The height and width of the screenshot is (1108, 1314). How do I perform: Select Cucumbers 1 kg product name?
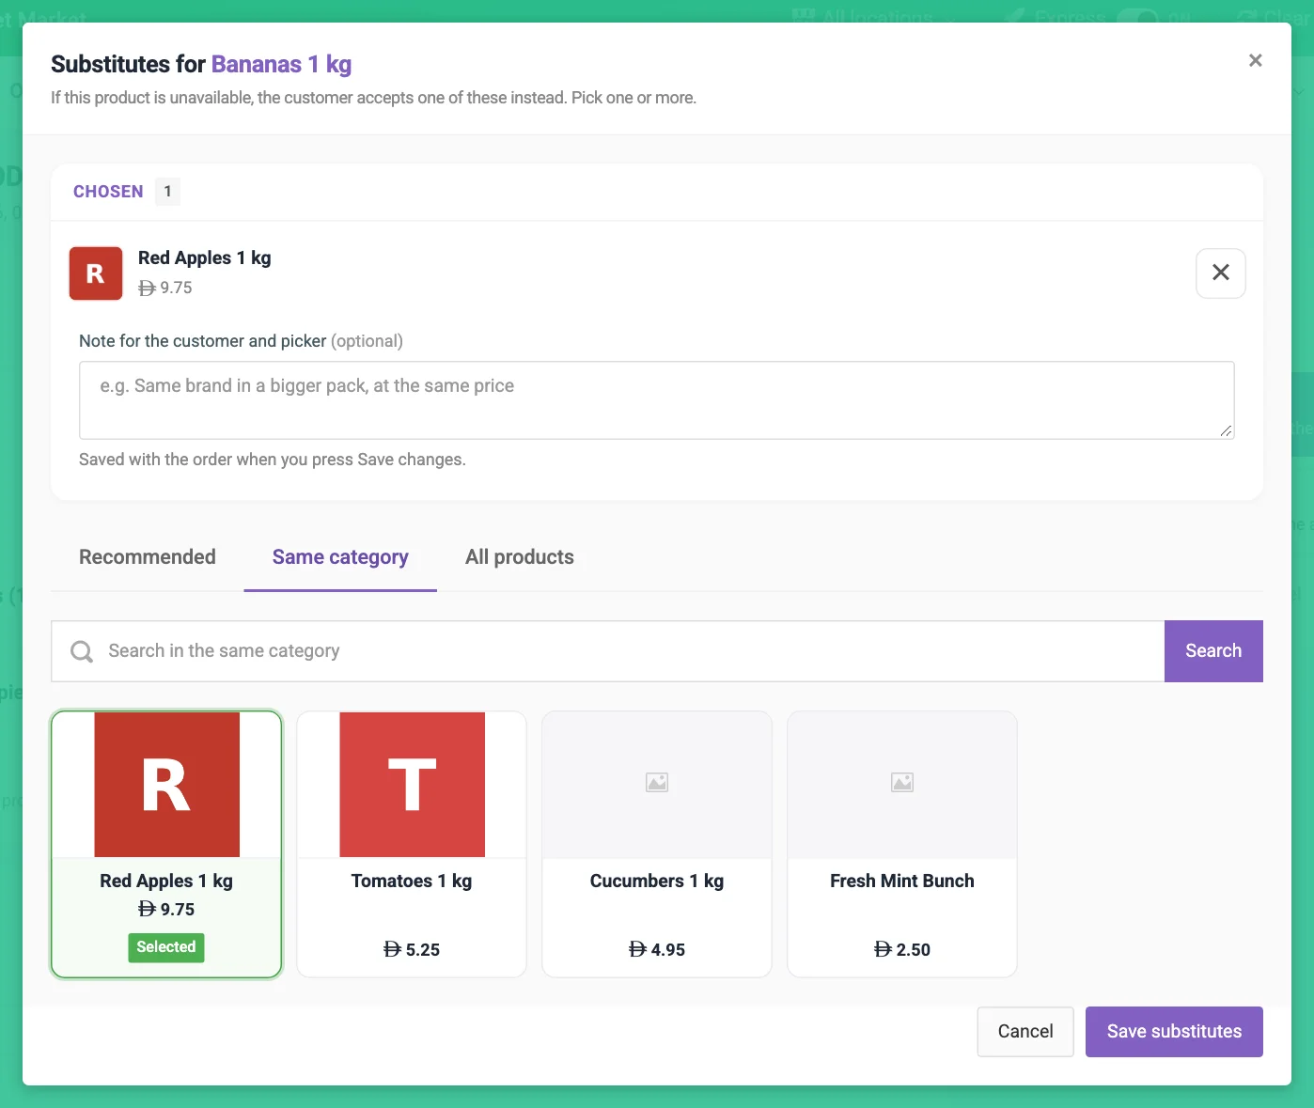point(657,881)
